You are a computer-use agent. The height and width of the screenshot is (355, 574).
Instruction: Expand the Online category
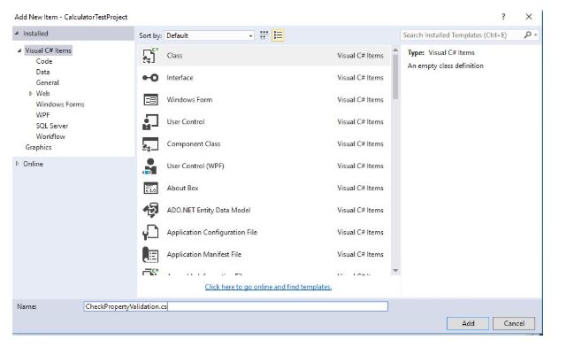17,164
